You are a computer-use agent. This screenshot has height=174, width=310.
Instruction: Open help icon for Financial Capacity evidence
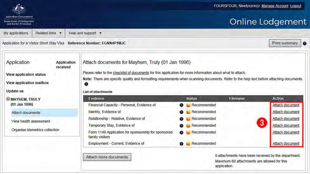pyautogui.click(x=181, y=105)
